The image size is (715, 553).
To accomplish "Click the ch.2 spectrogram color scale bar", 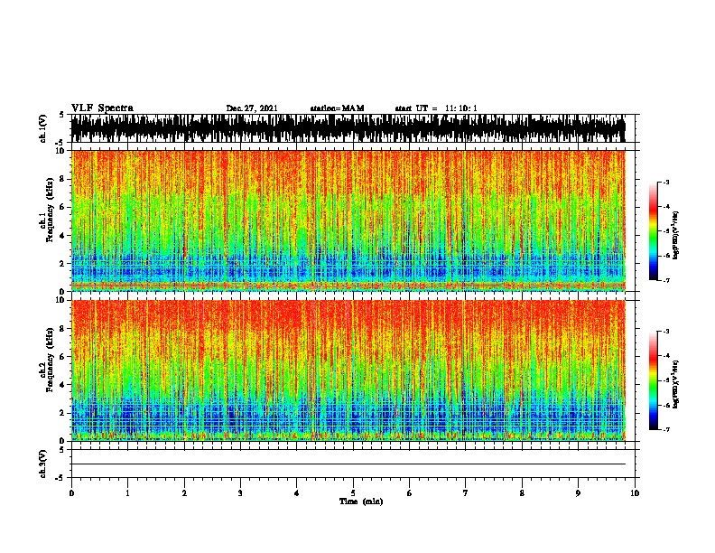I will click(x=653, y=380).
